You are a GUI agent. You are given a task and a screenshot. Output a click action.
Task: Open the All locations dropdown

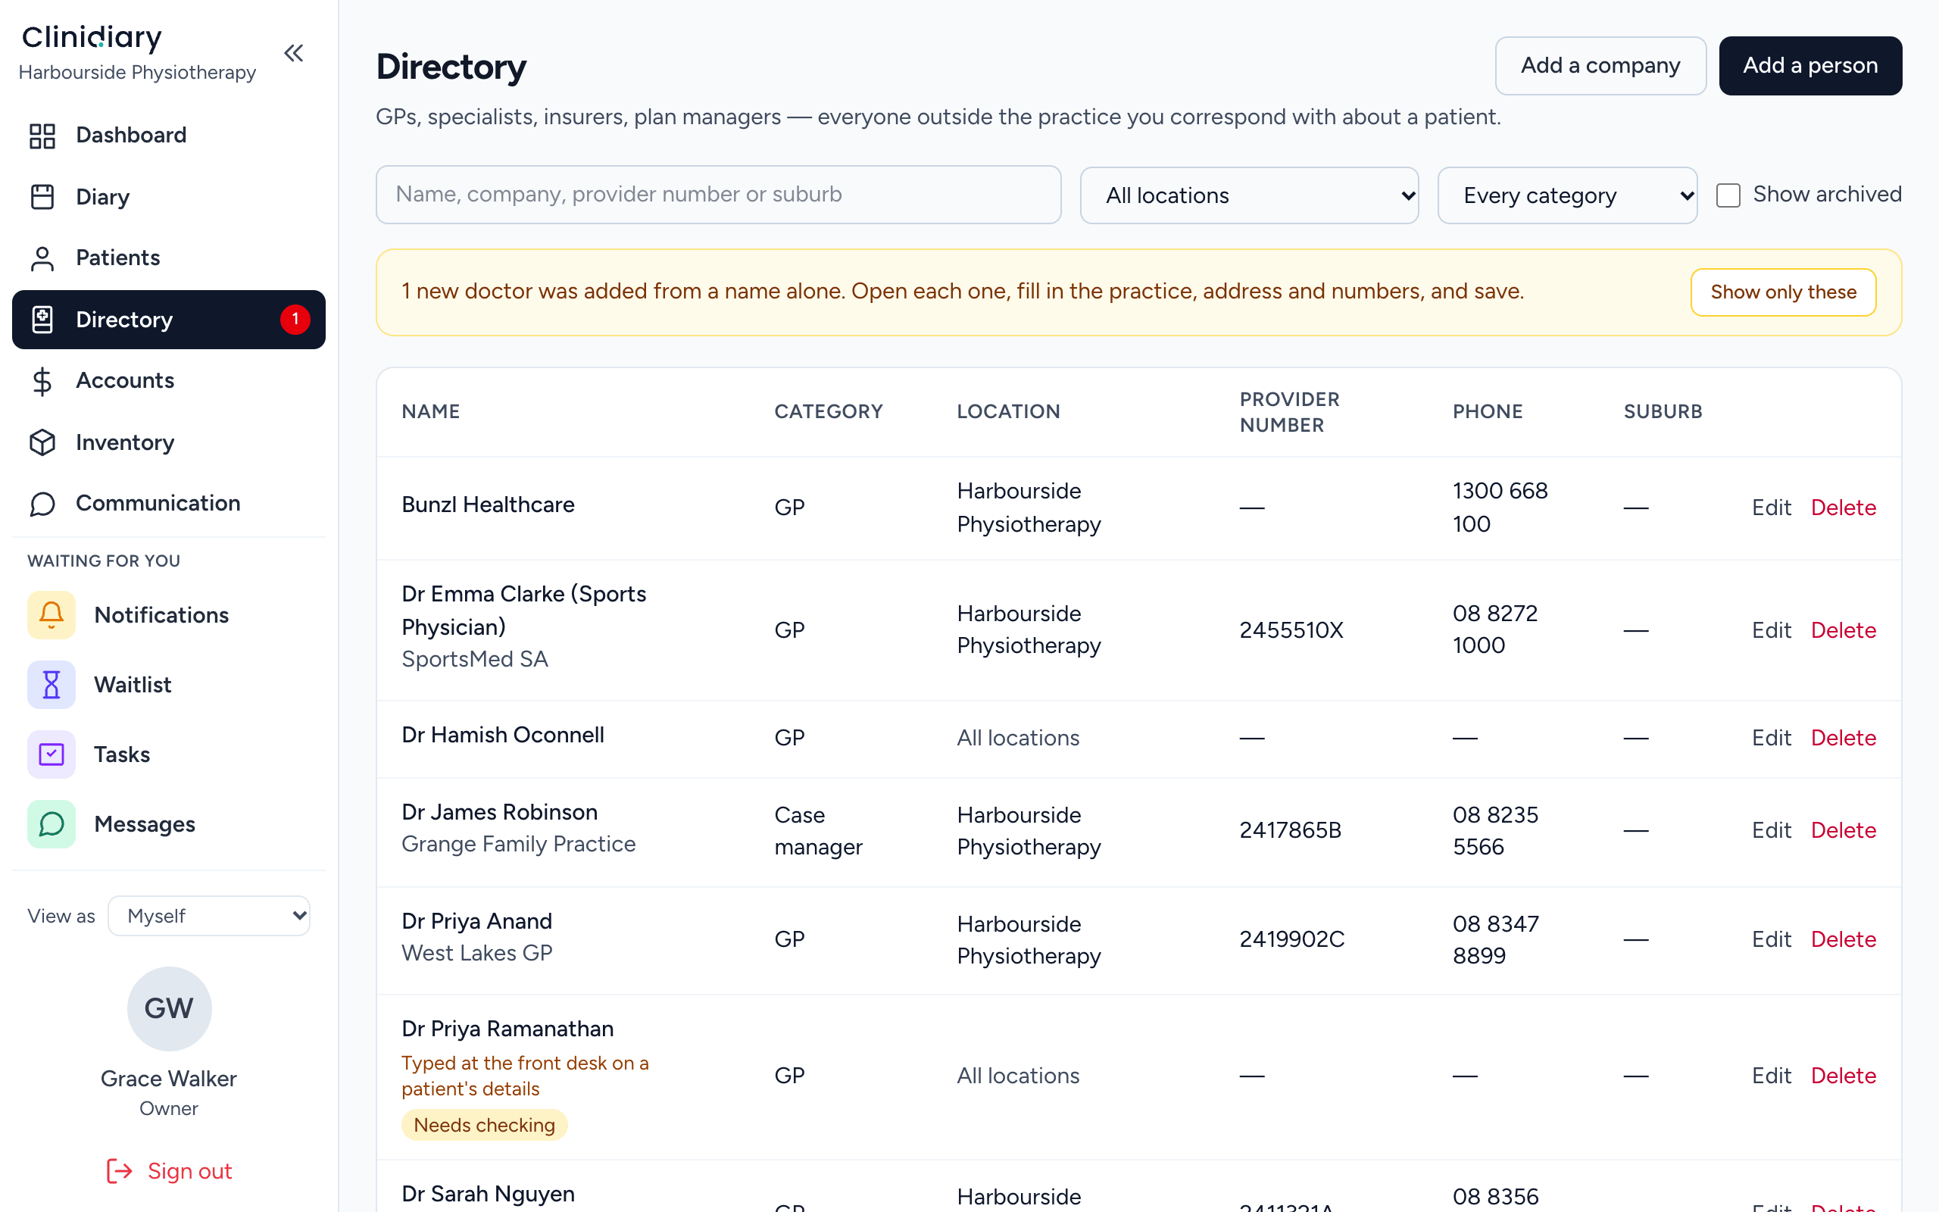tap(1249, 195)
